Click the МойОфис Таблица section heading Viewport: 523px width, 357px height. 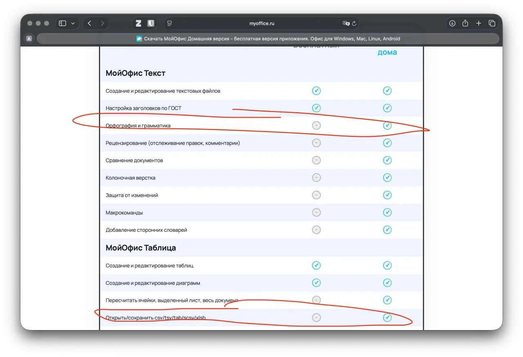141,248
